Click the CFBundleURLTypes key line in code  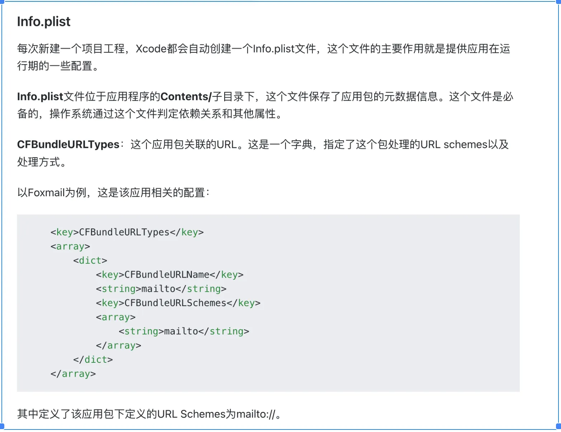pos(127,232)
